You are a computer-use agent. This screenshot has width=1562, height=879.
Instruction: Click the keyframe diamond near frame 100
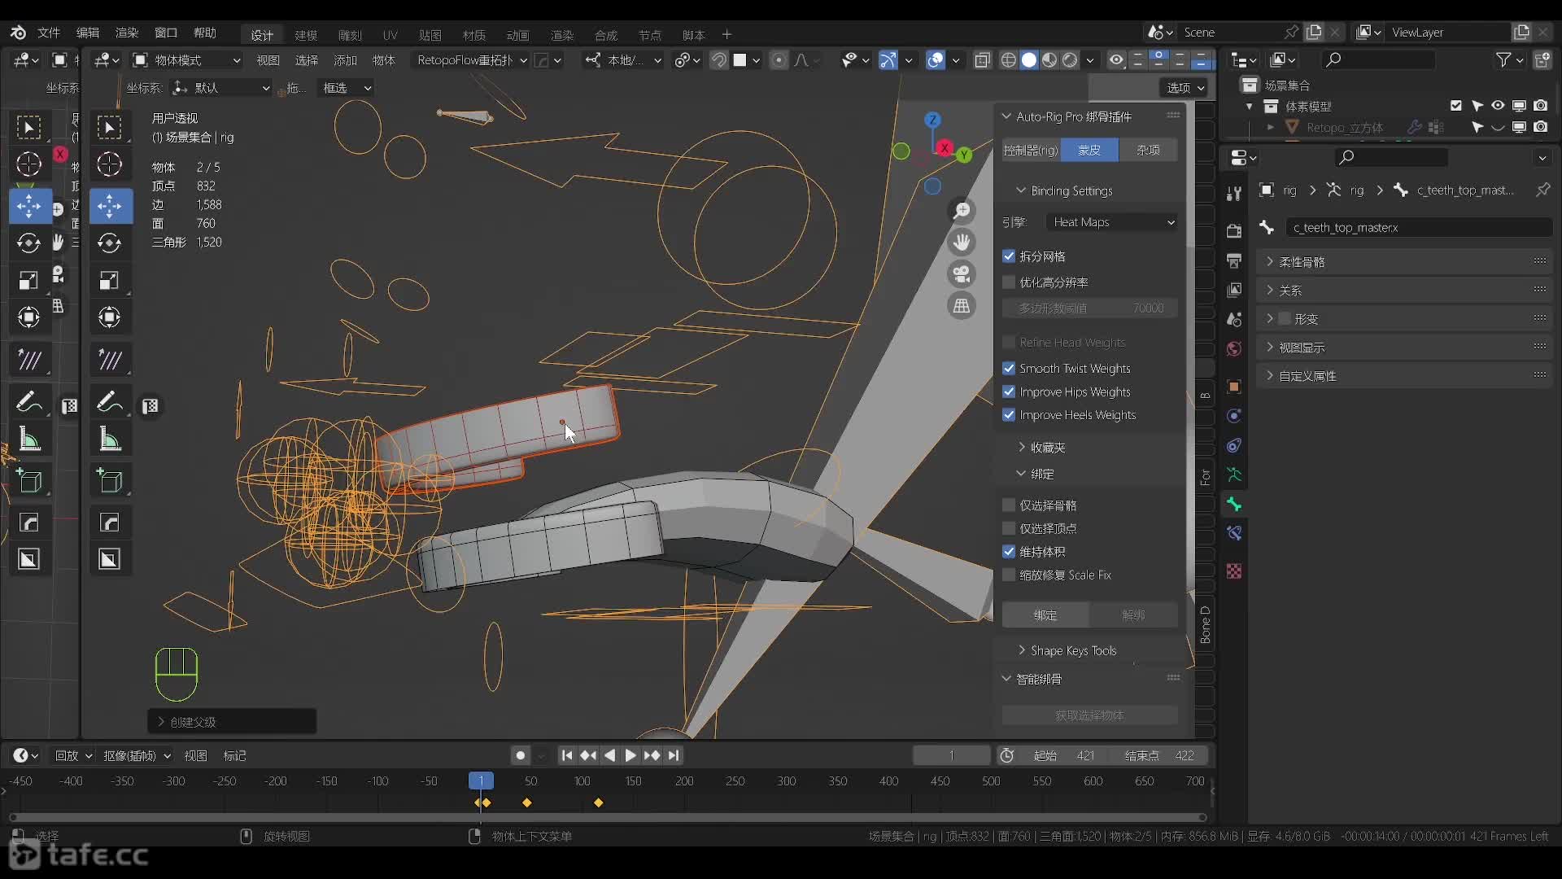point(599,803)
